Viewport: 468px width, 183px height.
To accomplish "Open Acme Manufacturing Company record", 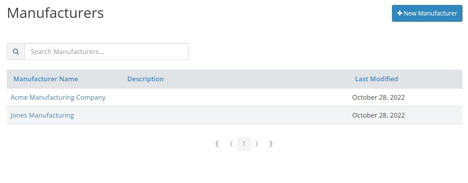I will coord(58,97).
